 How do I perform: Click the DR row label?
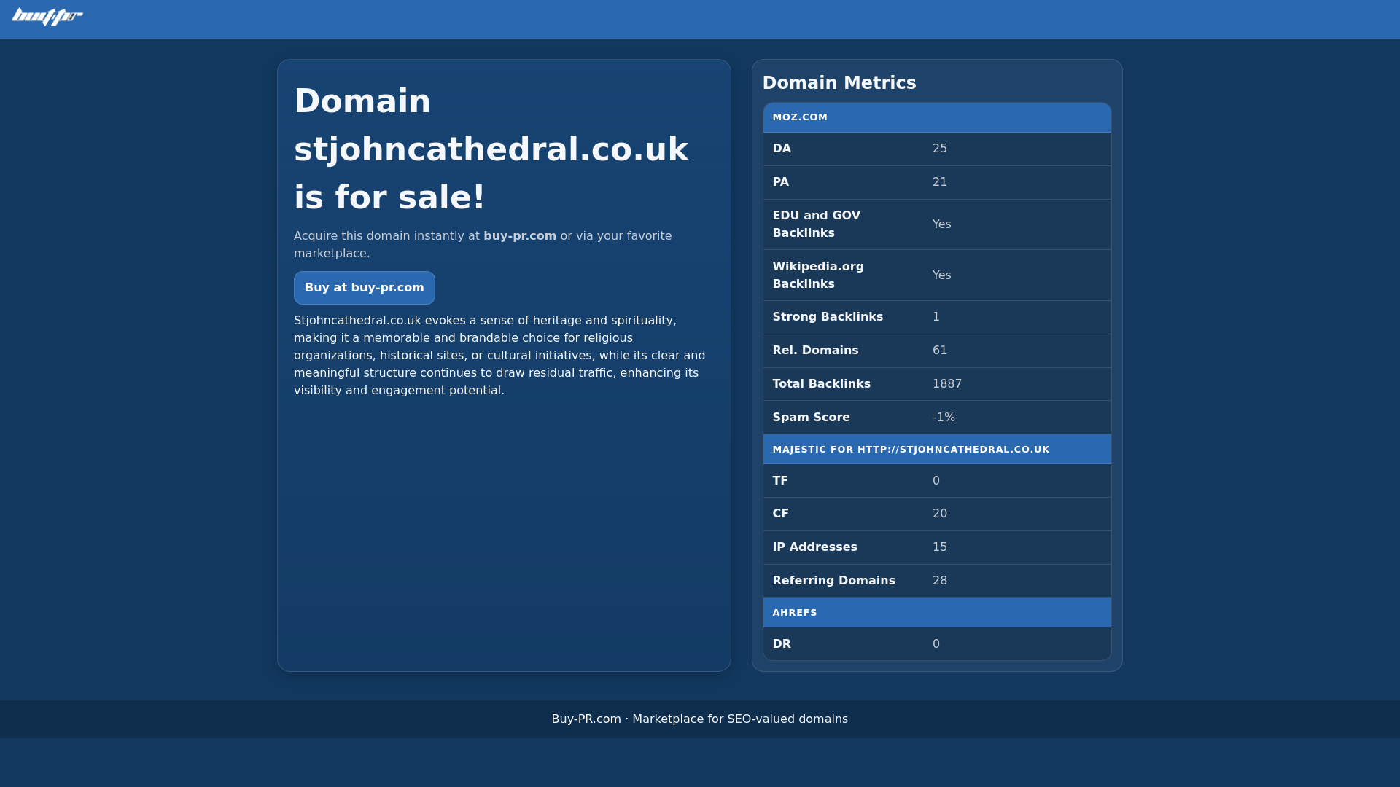pos(782,644)
